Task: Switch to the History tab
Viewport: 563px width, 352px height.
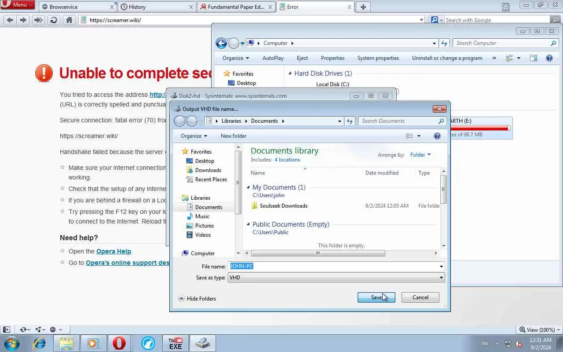Action: pos(157,7)
